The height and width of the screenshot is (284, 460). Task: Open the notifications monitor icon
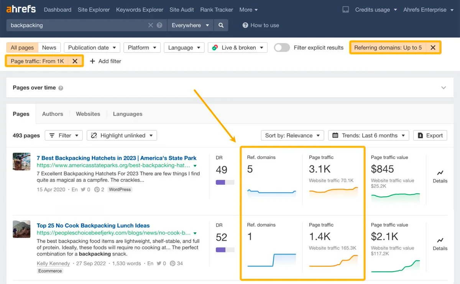[x=345, y=10]
